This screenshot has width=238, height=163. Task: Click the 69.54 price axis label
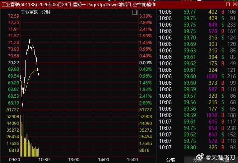point(14,76)
